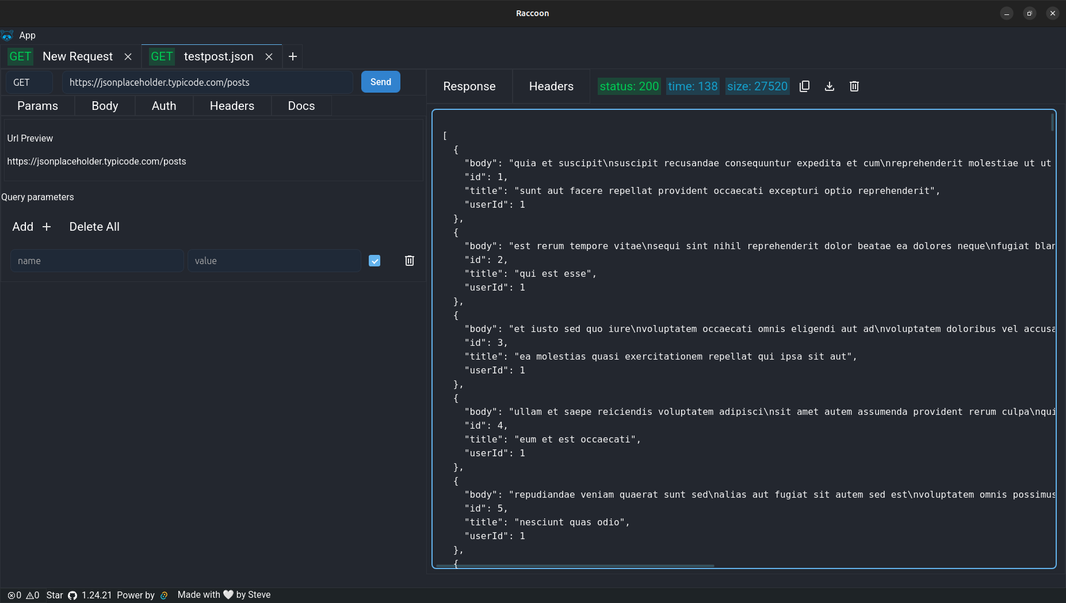The height and width of the screenshot is (603, 1066).
Task: Click Add query parameter
Action: click(x=32, y=227)
